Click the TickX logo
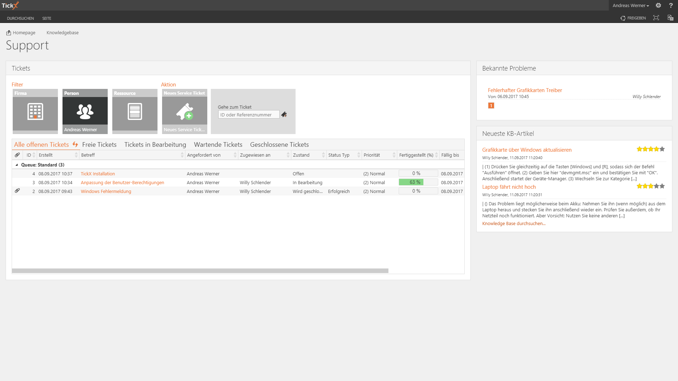This screenshot has width=678, height=381. pyautogui.click(x=10, y=5)
